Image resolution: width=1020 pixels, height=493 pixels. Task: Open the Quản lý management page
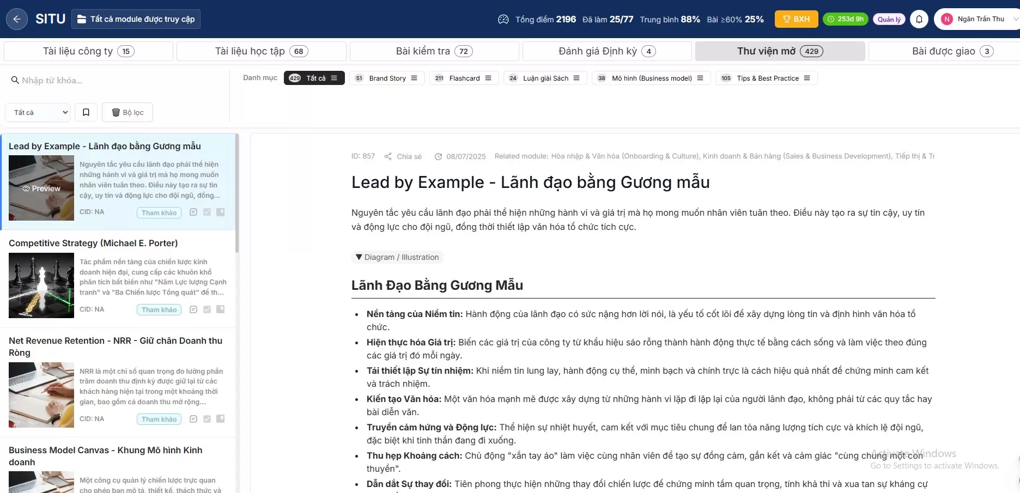tap(889, 19)
